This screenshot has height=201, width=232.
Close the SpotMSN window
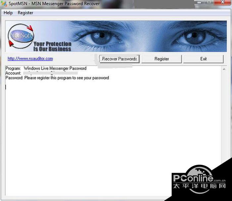(222, 2)
